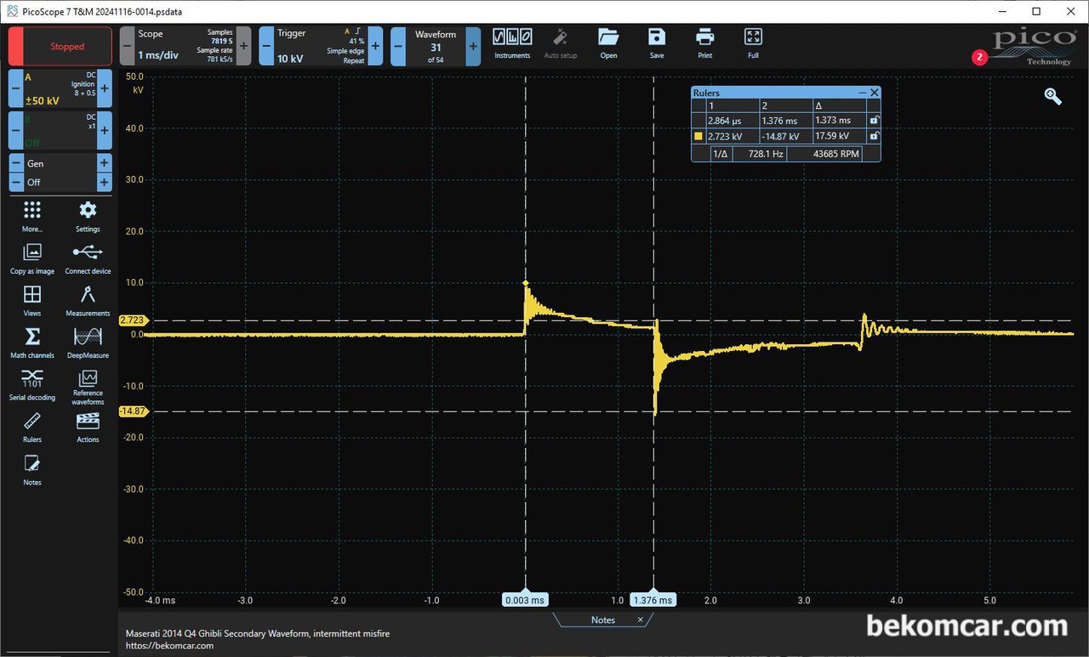The image size is (1089, 657).
Task: Go to previous waveform buffer
Action: click(x=398, y=46)
